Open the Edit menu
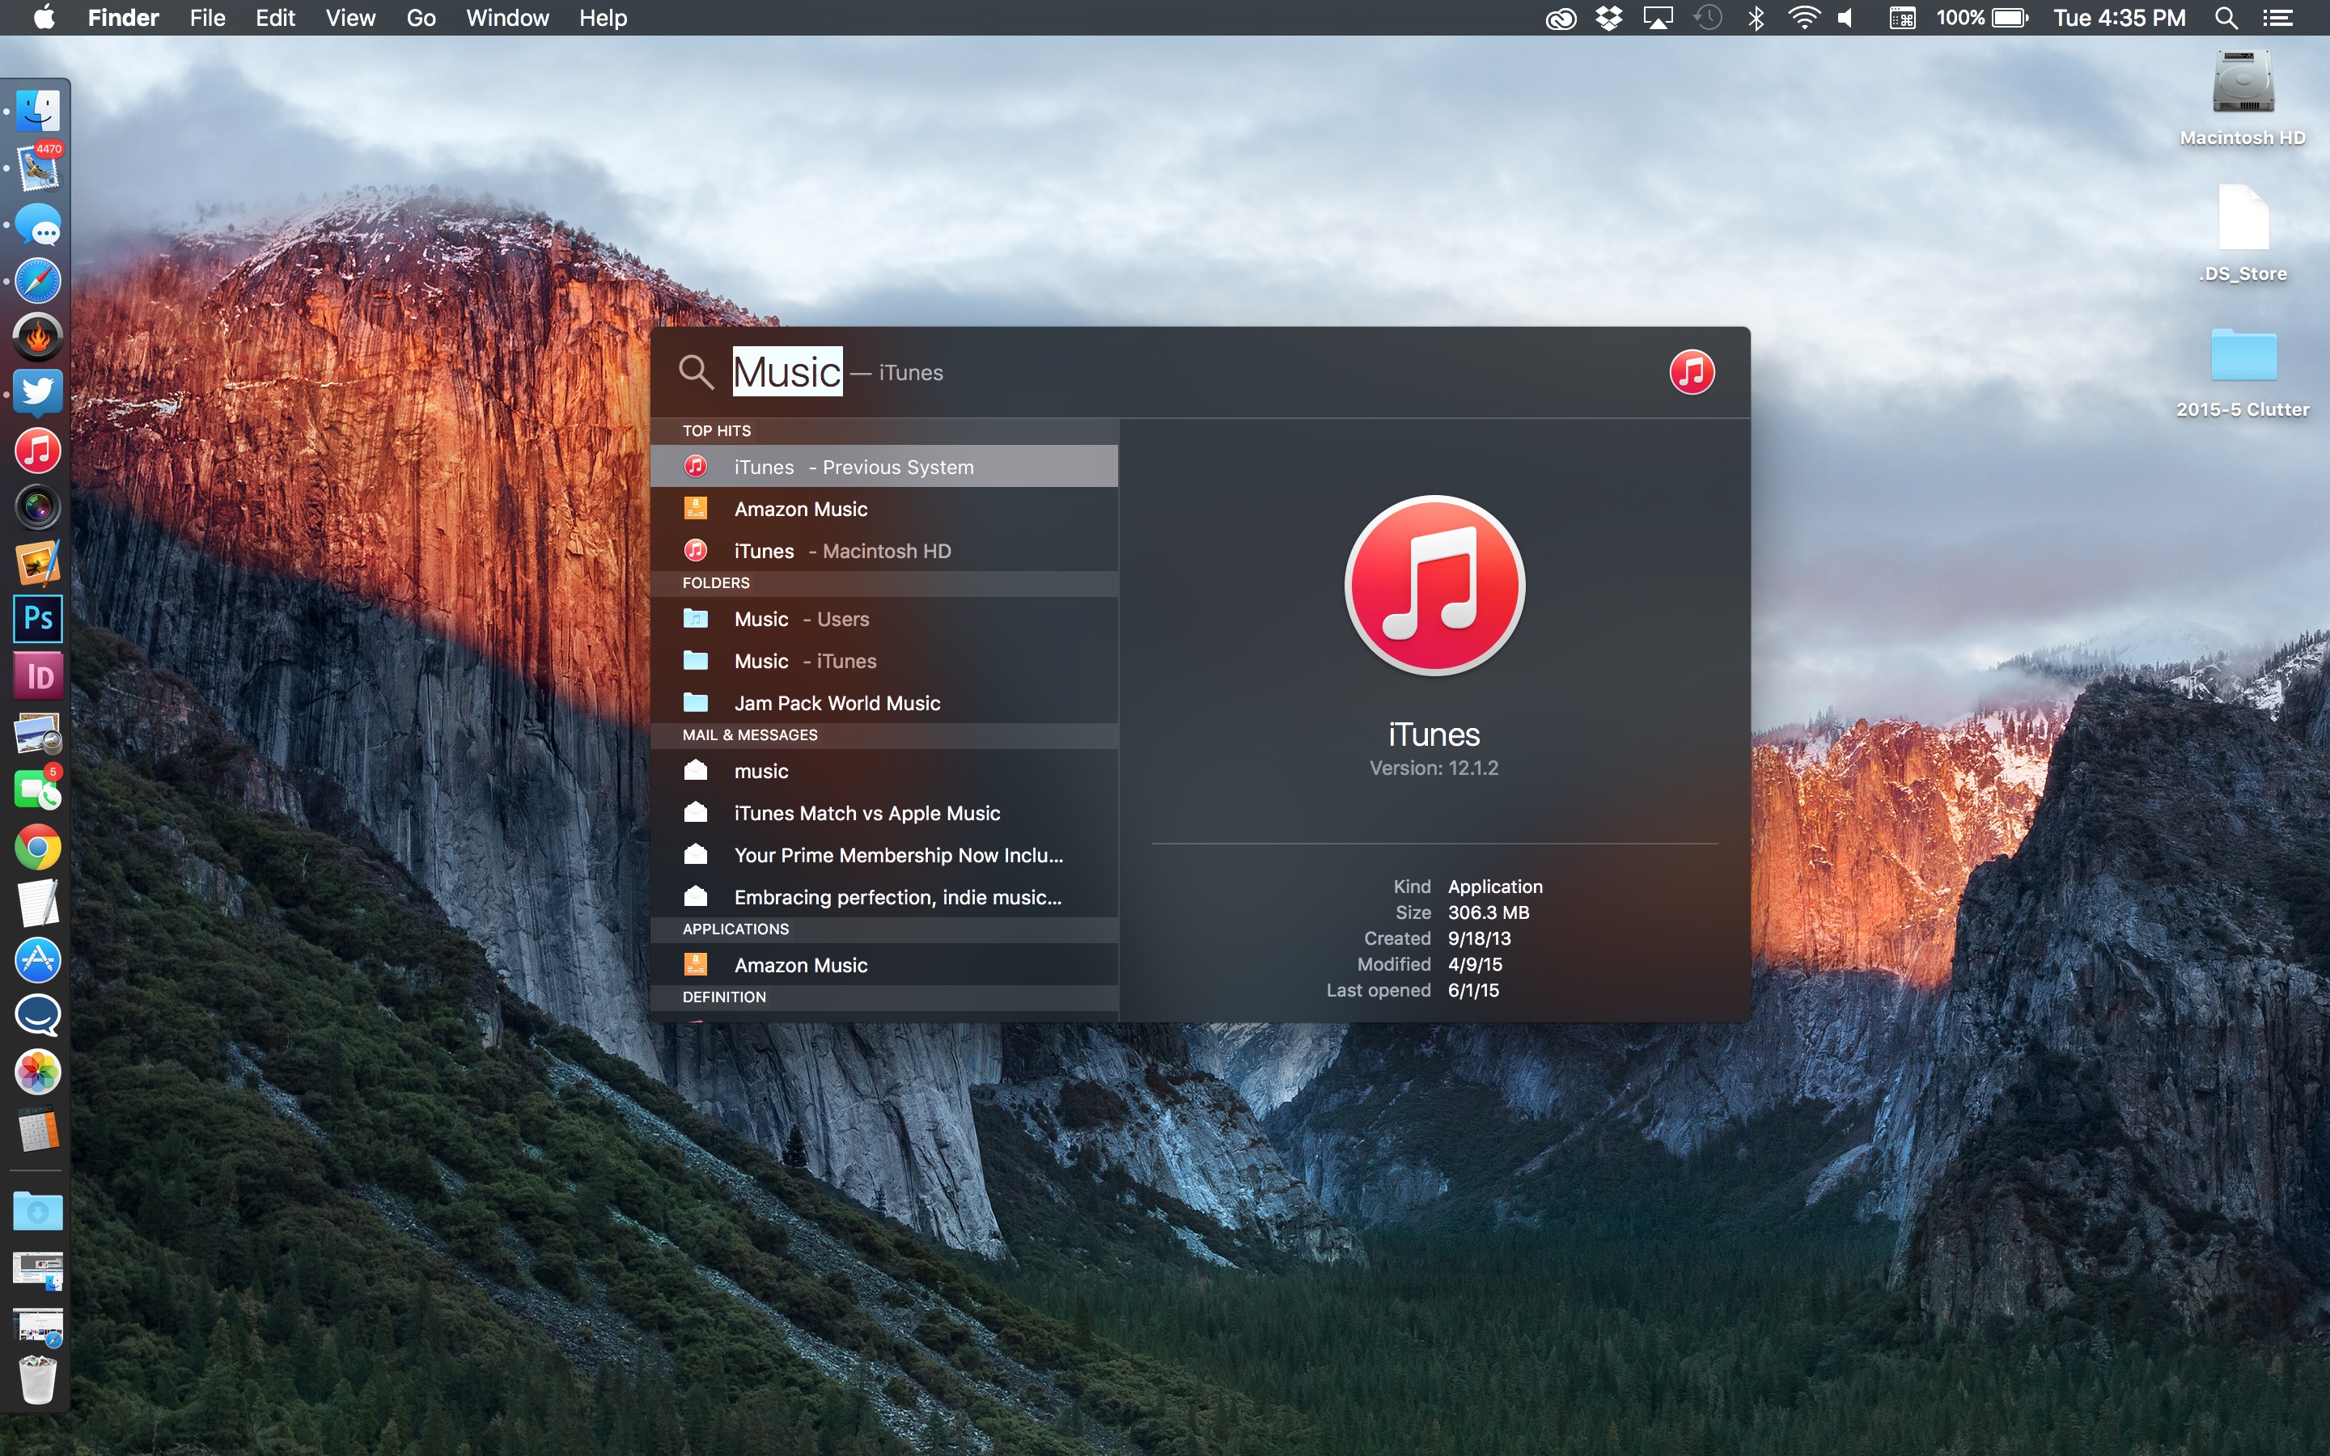The width and height of the screenshot is (2330, 1456). pos(275,19)
